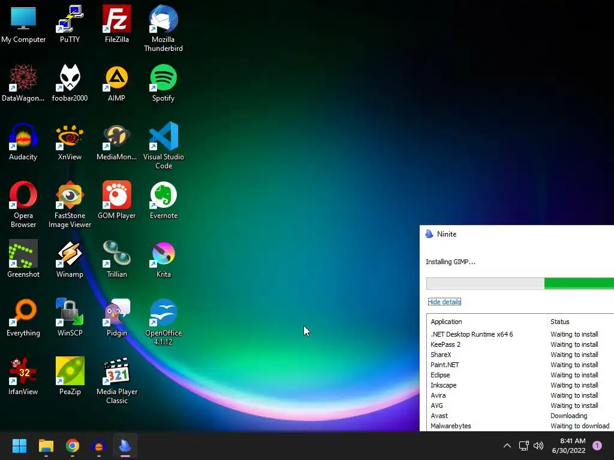Select the IrfanView desktop shortcut
The height and width of the screenshot is (460, 614).
23,376
